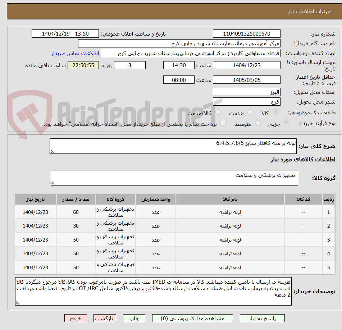Viewport: 342px width, 330px height.
Task: Click the price validity date 1405/03/05 field
Action: [x=246, y=80]
